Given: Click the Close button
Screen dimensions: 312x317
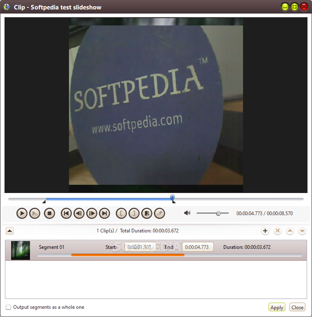Looking at the screenshot, I should 297,307.
